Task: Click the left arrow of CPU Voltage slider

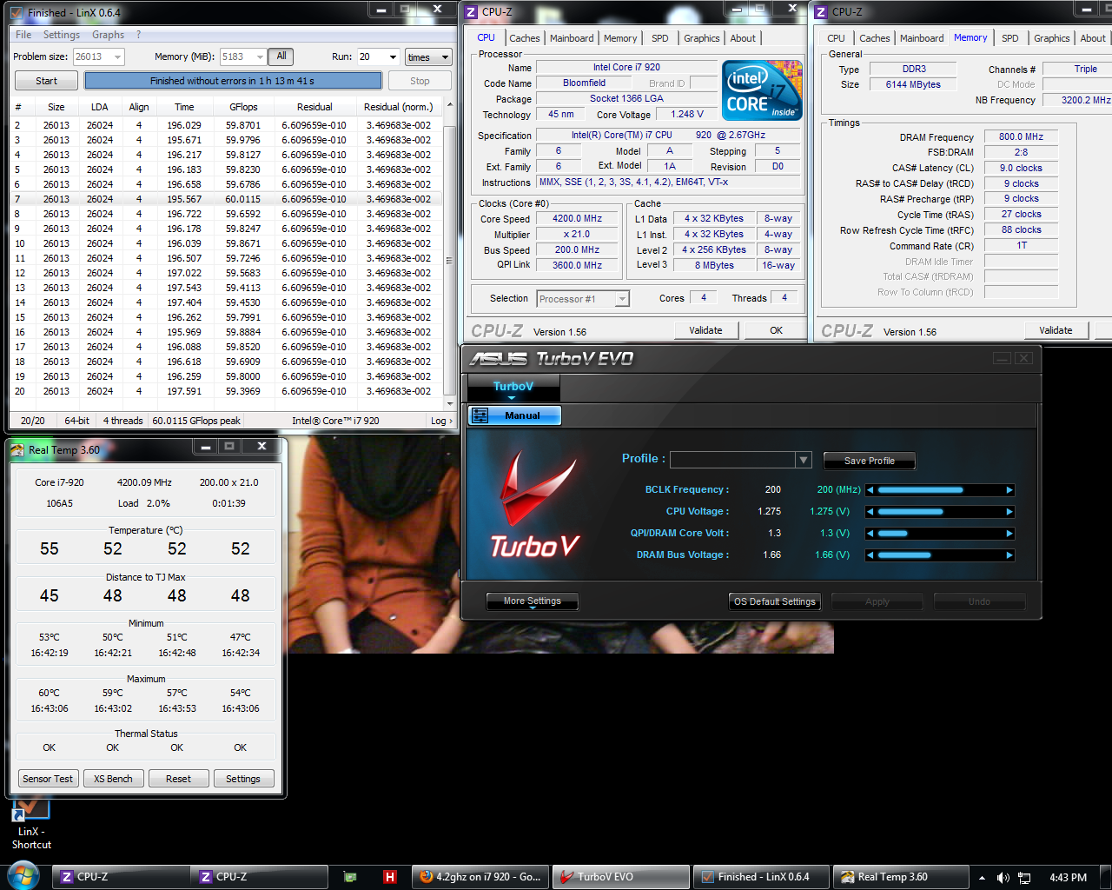Action: (x=870, y=512)
